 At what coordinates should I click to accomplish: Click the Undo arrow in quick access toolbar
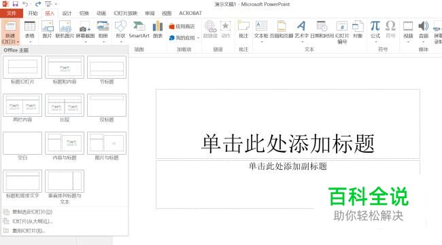coord(25,4)
